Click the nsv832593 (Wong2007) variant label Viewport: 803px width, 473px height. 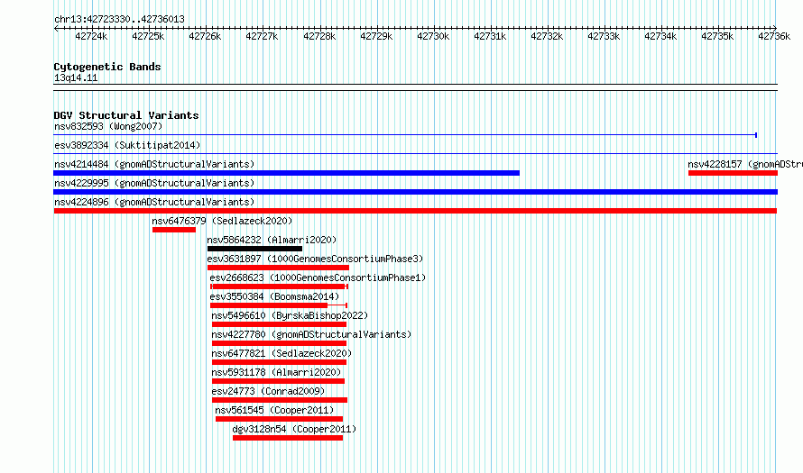click(108, 126)
